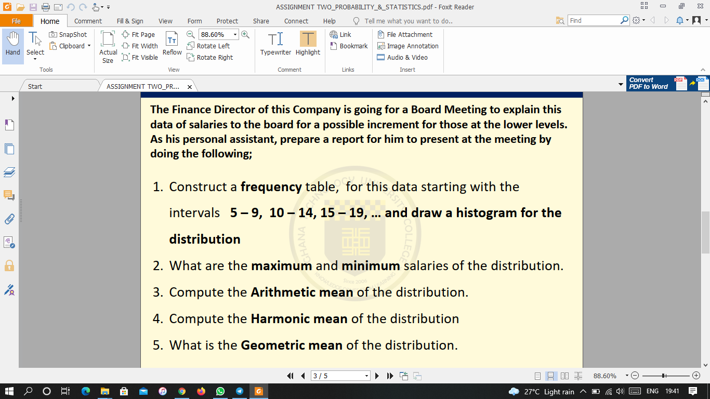The width and height of the screenshot is (710, 399).
Task: Switch to Single Page view mode
Action: [x=538, y=376]
